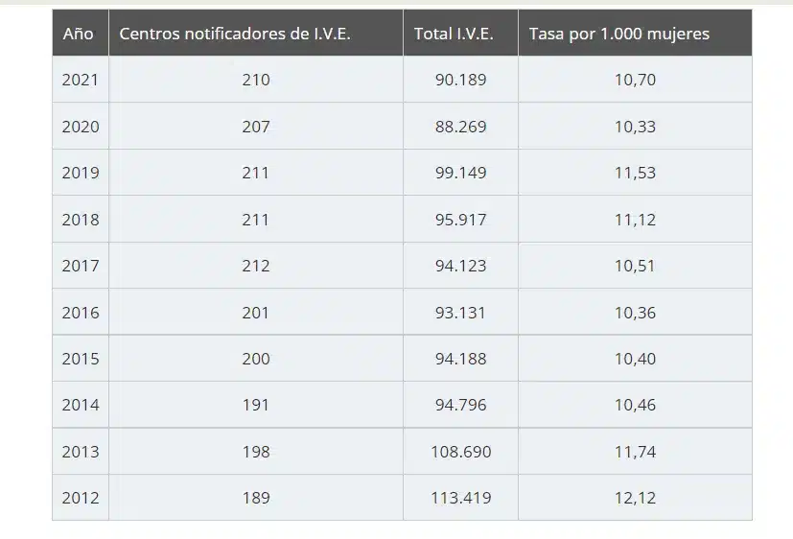Click the 11,53 rate cell
Image resolution: width=793 pixels, height=539 pixels.
[635, 173]
